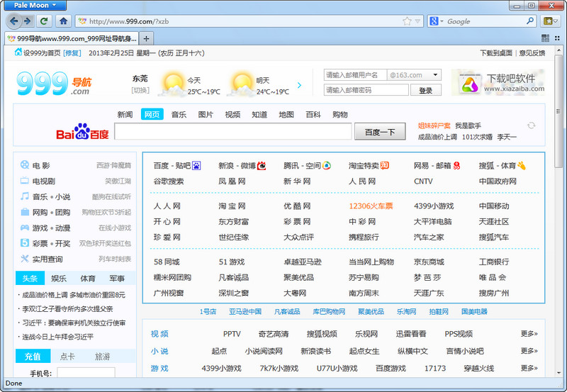567x392 pixels.
Task: Open the Pale Moon application menu
Action: pyautogui.click(x=35, y=5)
